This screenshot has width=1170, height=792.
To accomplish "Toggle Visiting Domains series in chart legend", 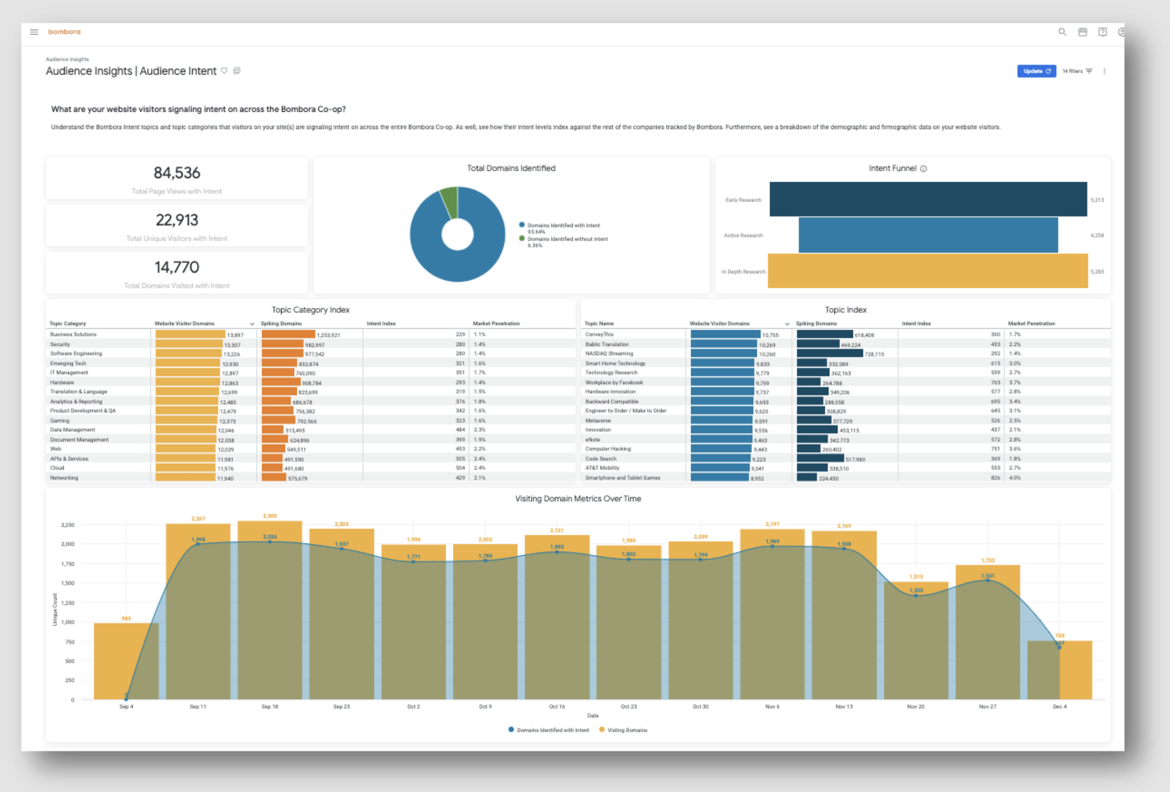I will [626, 730].
